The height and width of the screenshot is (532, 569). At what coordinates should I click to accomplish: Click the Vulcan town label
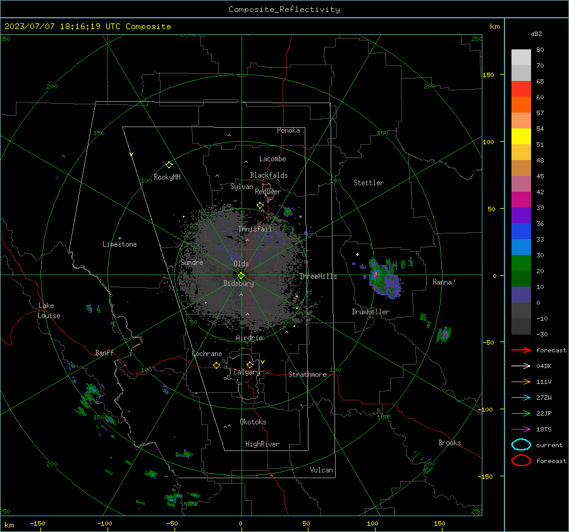[x=321, y=470]
